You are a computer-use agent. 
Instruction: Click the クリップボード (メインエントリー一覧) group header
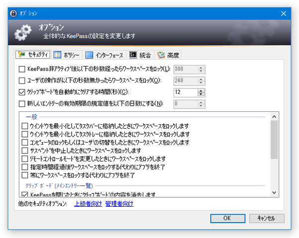click(x=59, y=185)
